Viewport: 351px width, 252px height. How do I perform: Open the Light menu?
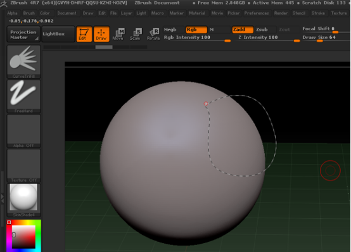point(141,13)
